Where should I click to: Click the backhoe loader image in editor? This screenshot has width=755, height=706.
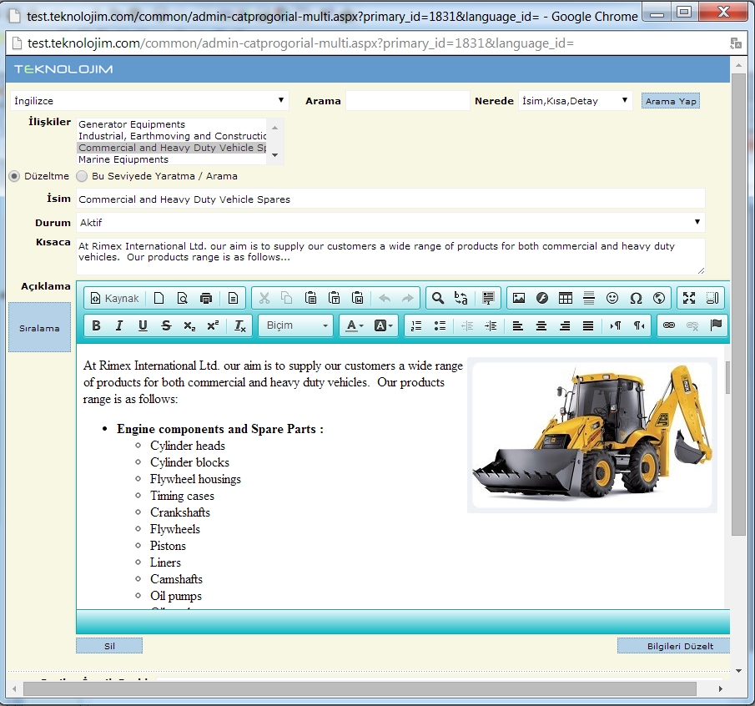[592, 436]
